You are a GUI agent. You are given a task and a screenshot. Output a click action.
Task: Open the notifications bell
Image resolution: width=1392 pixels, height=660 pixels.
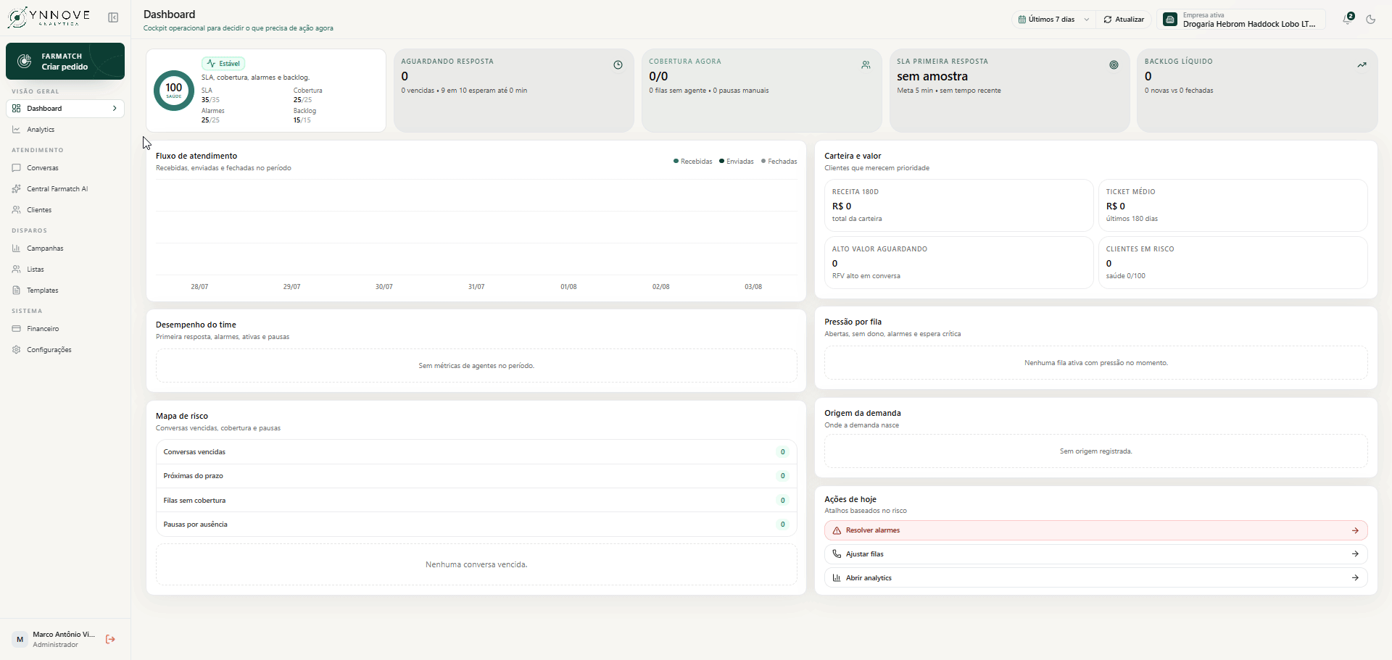pos(1348,19)
